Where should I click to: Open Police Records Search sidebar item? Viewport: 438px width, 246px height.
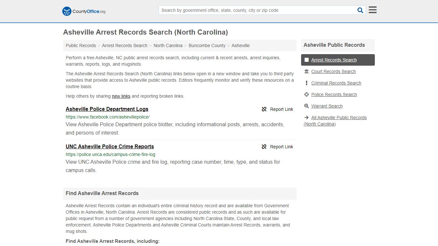(334, 94)
